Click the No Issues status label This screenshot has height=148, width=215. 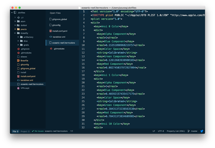click(x=39, y=131)
